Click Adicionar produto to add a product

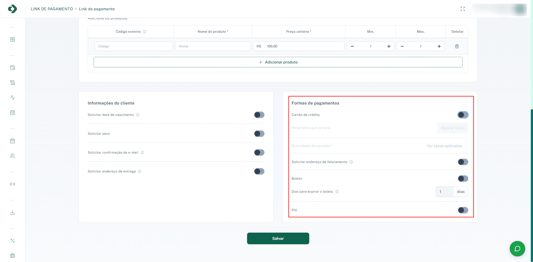tap(278, 62)
